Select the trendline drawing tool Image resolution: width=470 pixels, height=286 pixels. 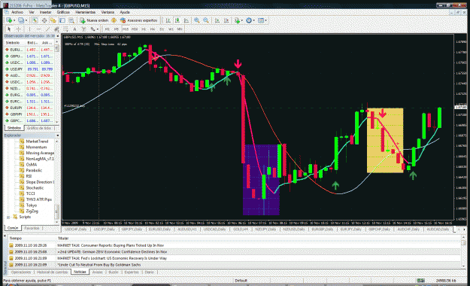47,29
